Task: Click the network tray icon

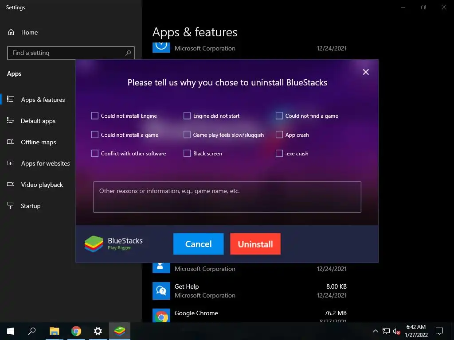Action: (x=386, y=331)
